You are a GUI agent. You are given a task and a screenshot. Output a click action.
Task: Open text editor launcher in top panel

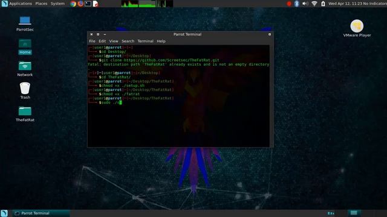(x=96, y=4)
